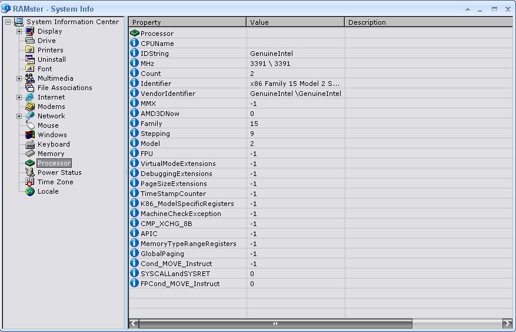Click the Windows flag icon in tree
Image resolution: width=516 pixels, height=332 pixels.
(x=30, y=135)
